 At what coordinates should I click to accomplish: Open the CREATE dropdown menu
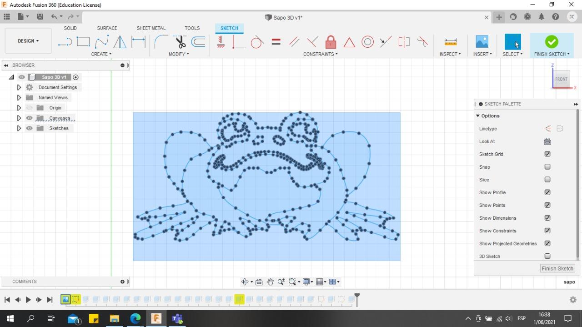(x=101, y=54)
